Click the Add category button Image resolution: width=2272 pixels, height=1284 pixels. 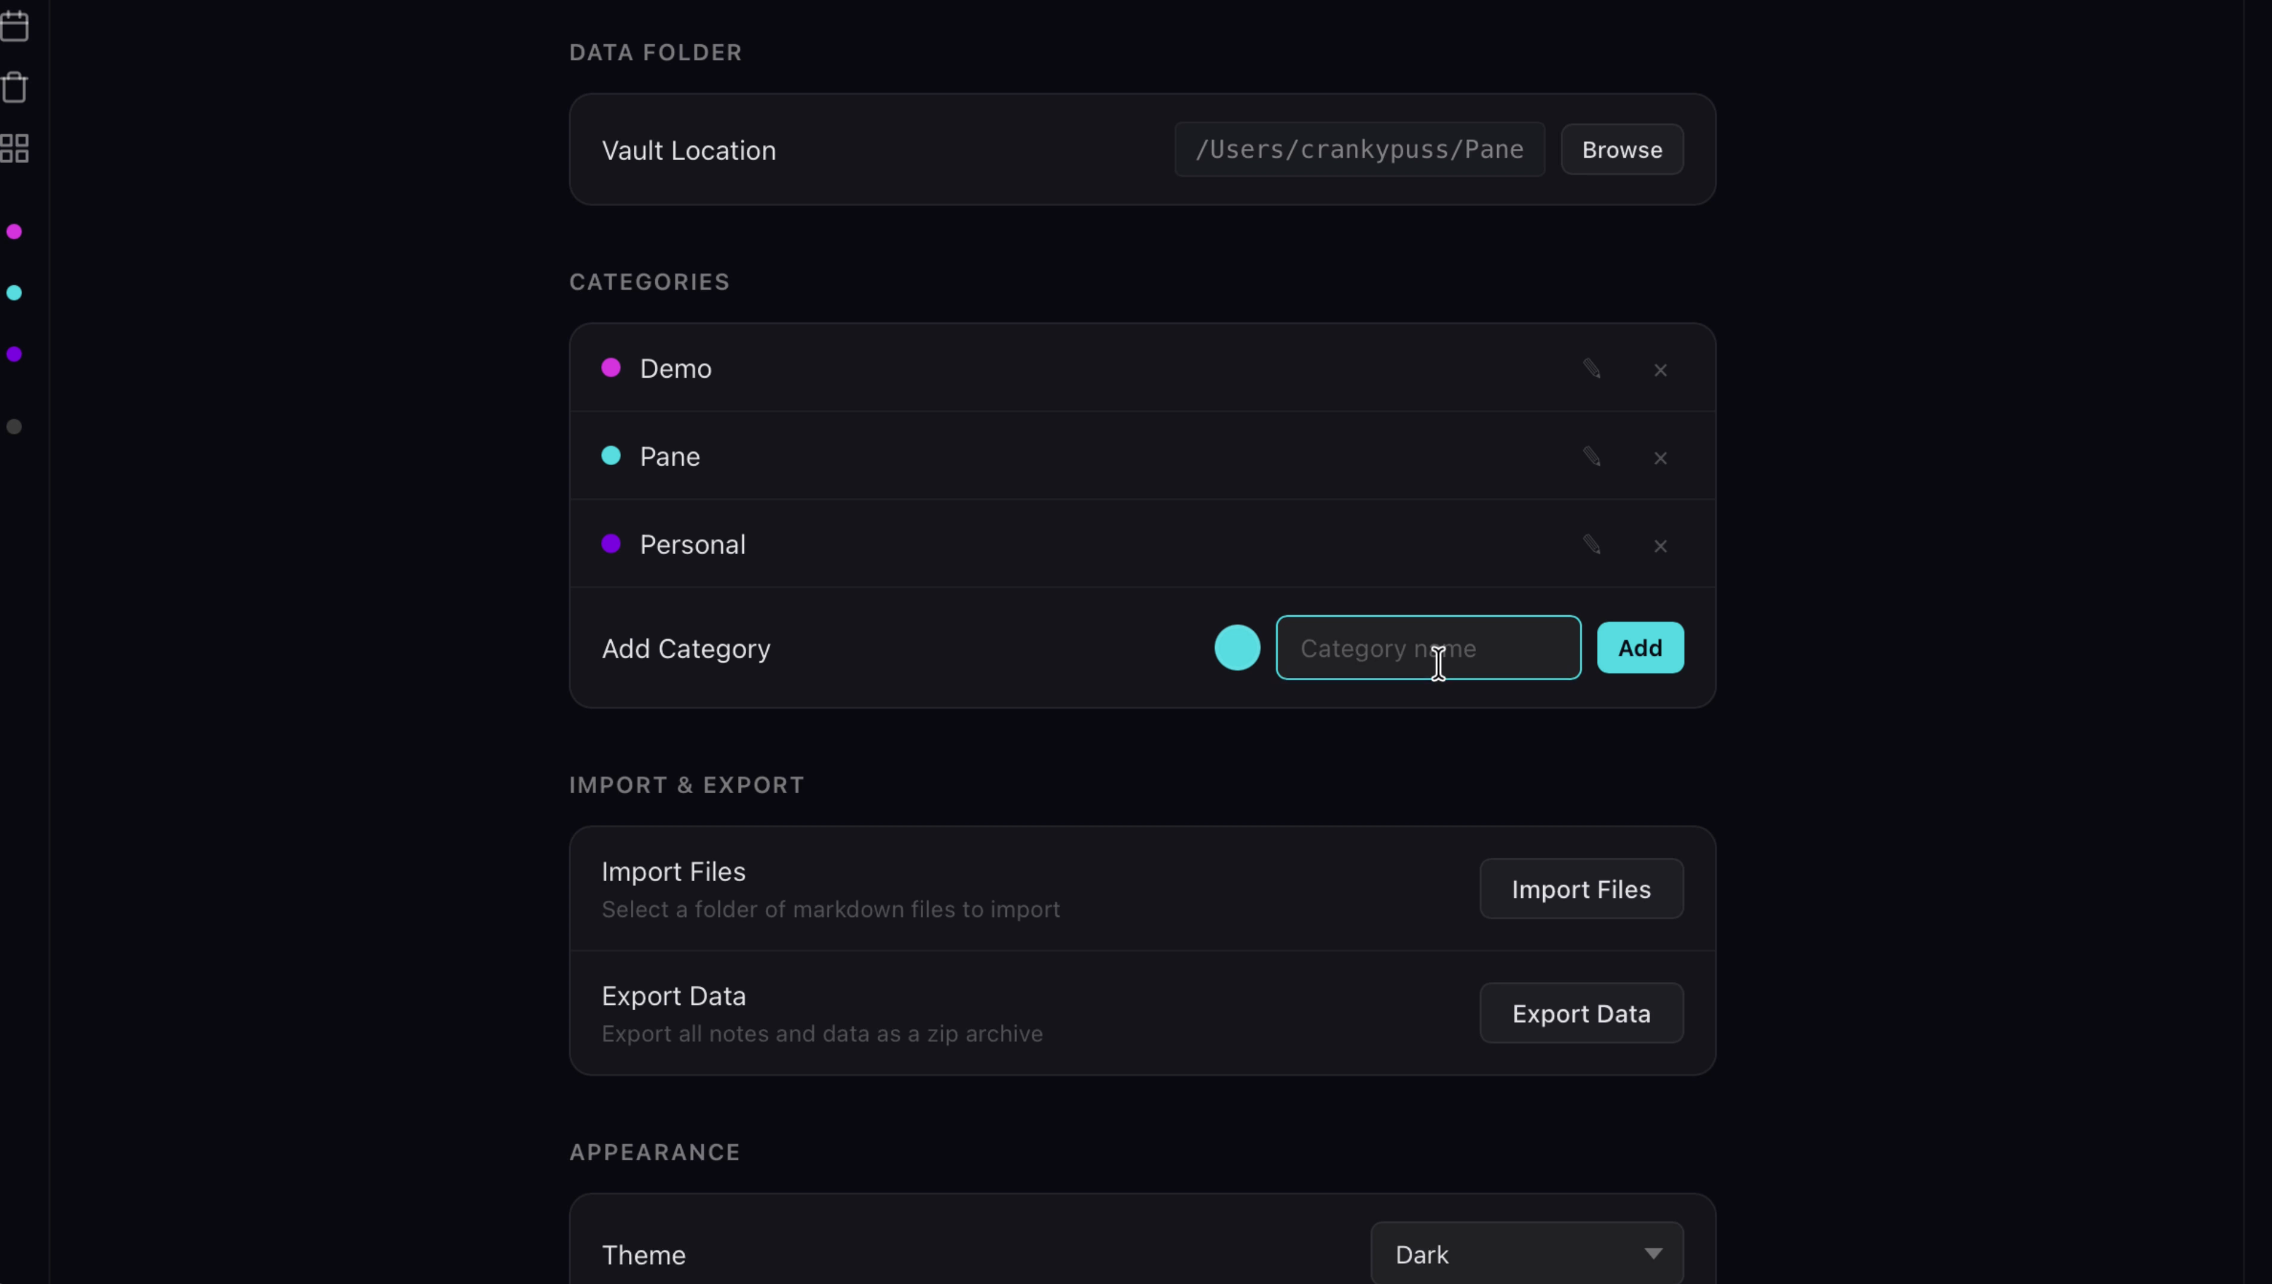[x=1641, y=648]
